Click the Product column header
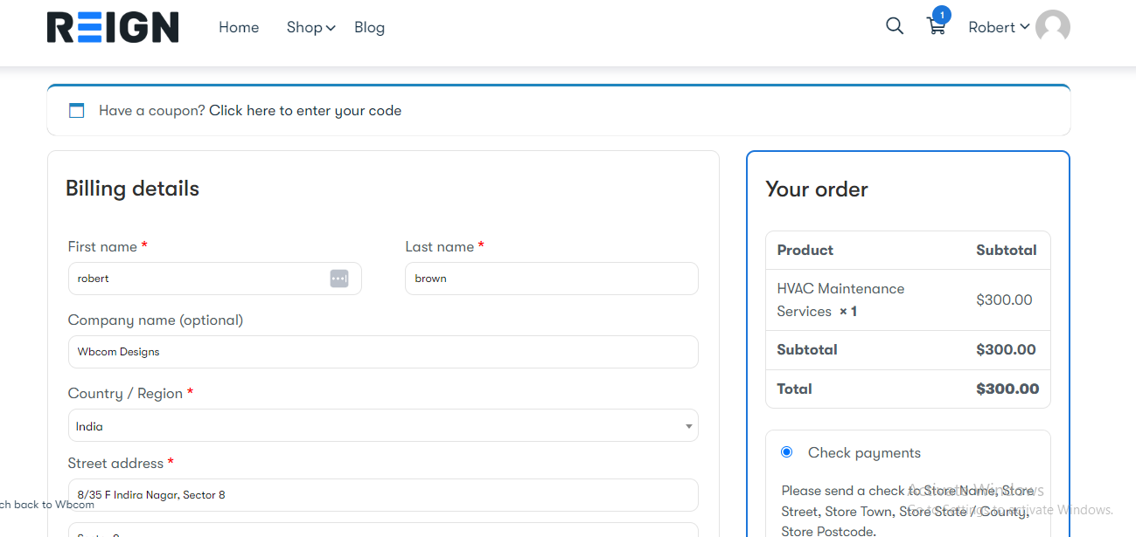The height and width of the screenshot is (537, 1136). pos(805,250)
